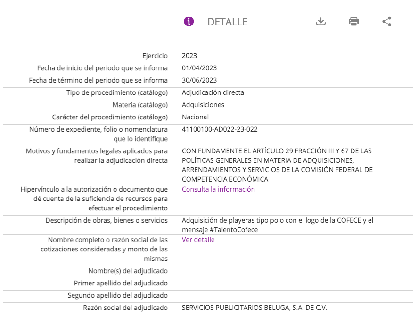
Task: Share this record via the share icon
Action: tap(387, 22)
